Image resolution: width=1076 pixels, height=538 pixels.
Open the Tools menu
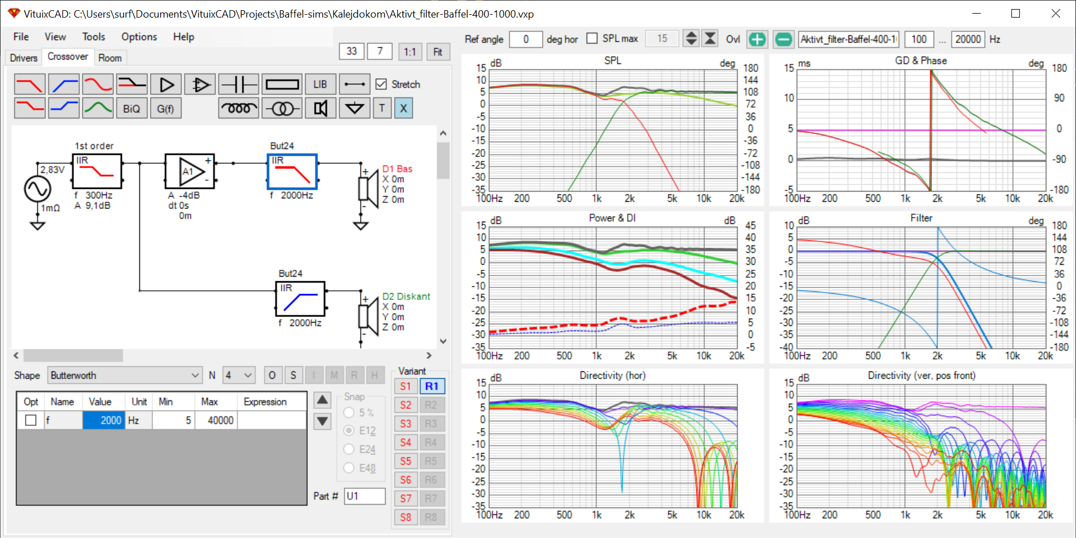tap(94, 37)
